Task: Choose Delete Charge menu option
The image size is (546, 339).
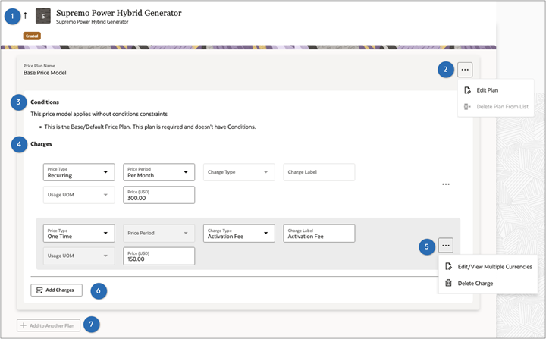Action: 475,283
